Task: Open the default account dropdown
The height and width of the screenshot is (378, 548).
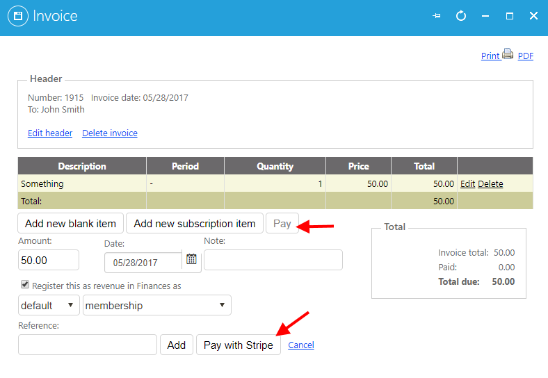Action: [x=49, y=305]
